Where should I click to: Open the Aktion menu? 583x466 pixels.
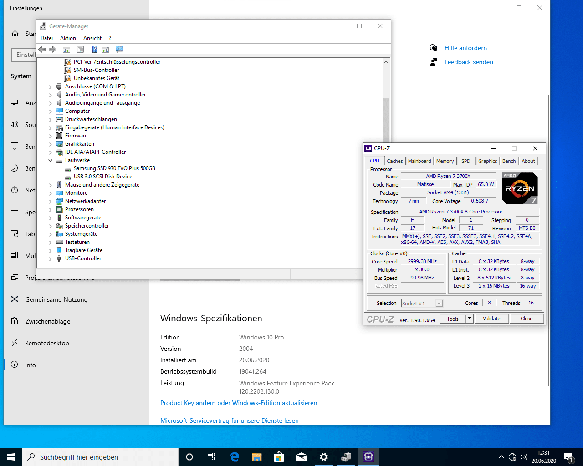coord(68,38)
